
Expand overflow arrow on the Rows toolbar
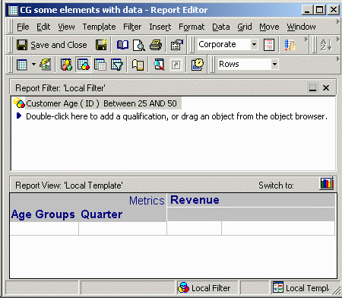click(x=338, y=59)
